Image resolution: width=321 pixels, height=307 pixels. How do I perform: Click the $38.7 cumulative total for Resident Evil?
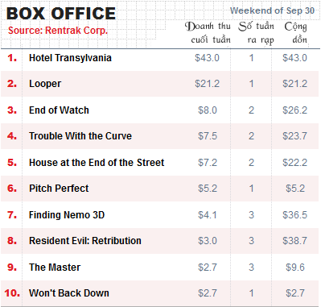pyautogui.click(x=294, y=241)
